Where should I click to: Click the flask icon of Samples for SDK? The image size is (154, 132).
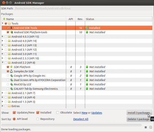coord(11,71)
